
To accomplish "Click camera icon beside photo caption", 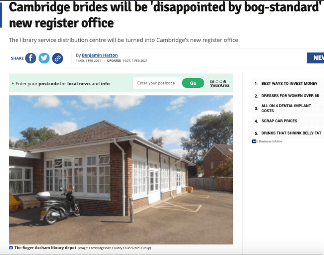I will point(11,247).
